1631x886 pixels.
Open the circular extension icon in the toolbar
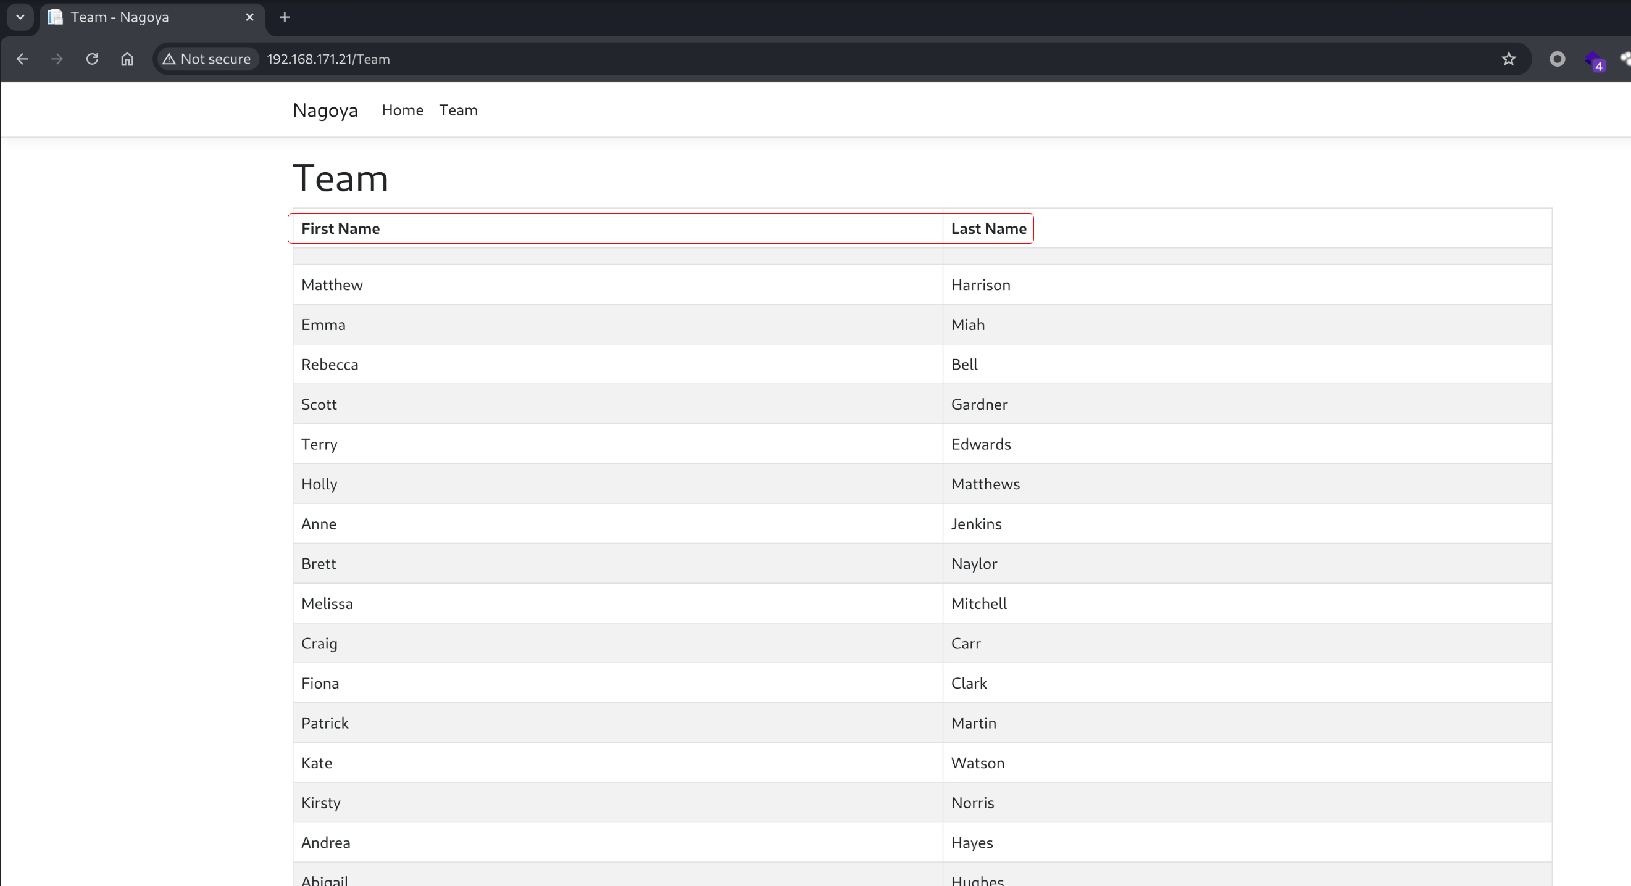point(1557,59)
